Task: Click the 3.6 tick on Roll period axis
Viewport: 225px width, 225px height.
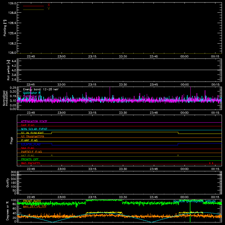Action: point(14,80)
